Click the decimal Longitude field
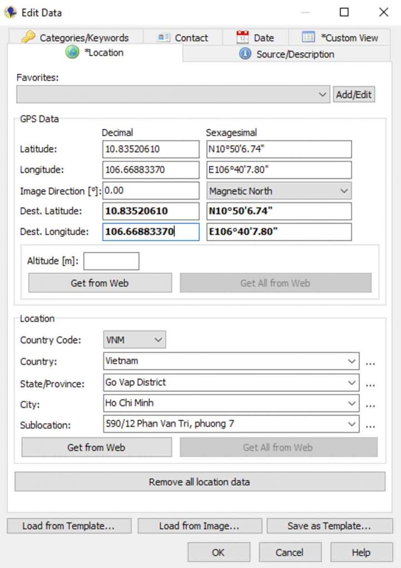 click(151, 170)
